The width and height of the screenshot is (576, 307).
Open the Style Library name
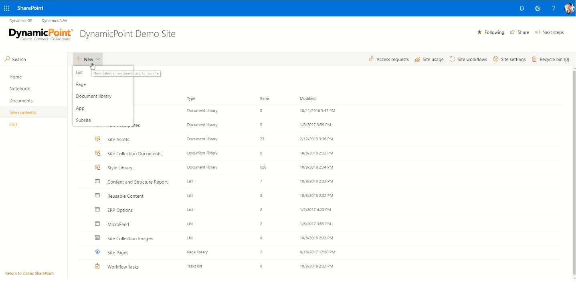coord(120,168)
